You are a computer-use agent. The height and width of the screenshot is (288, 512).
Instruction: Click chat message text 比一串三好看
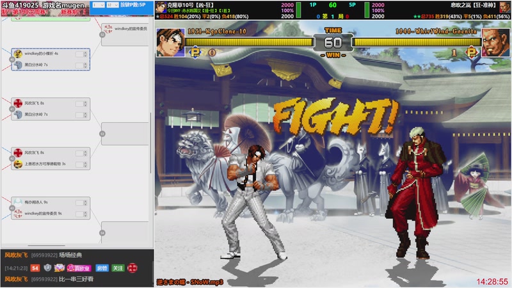[76, 279]
